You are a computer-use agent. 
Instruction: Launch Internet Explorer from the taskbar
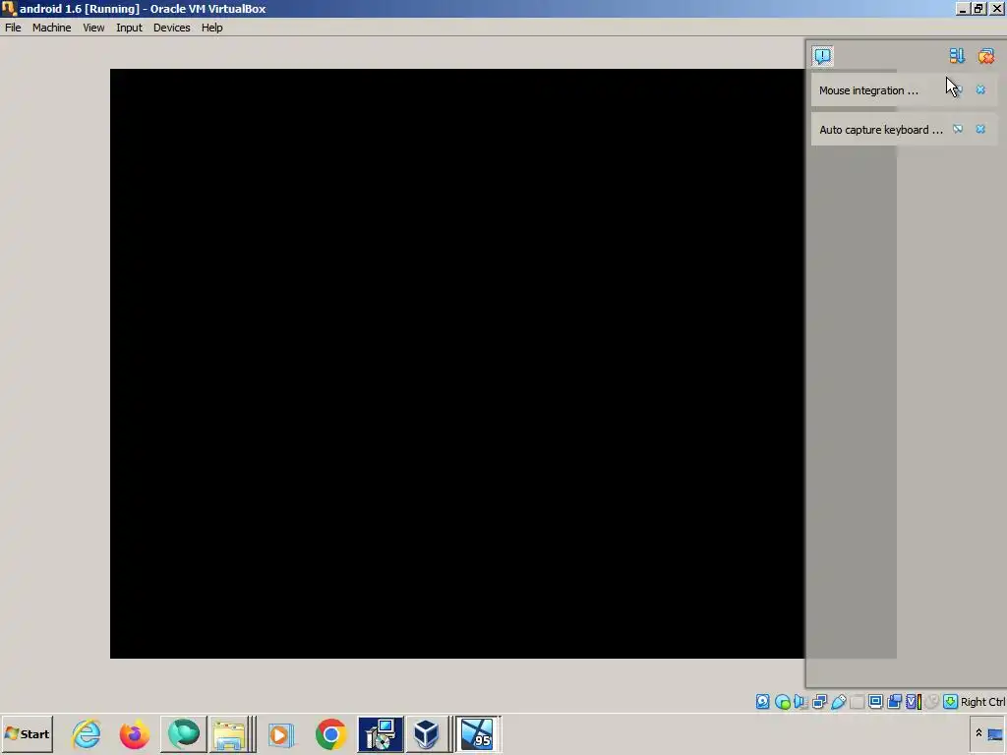pyautogui.click(x=87, y=734)
